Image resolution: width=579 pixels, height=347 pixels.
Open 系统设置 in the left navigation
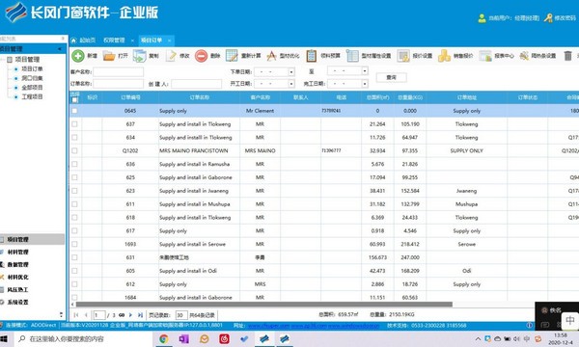pos(17,303)
